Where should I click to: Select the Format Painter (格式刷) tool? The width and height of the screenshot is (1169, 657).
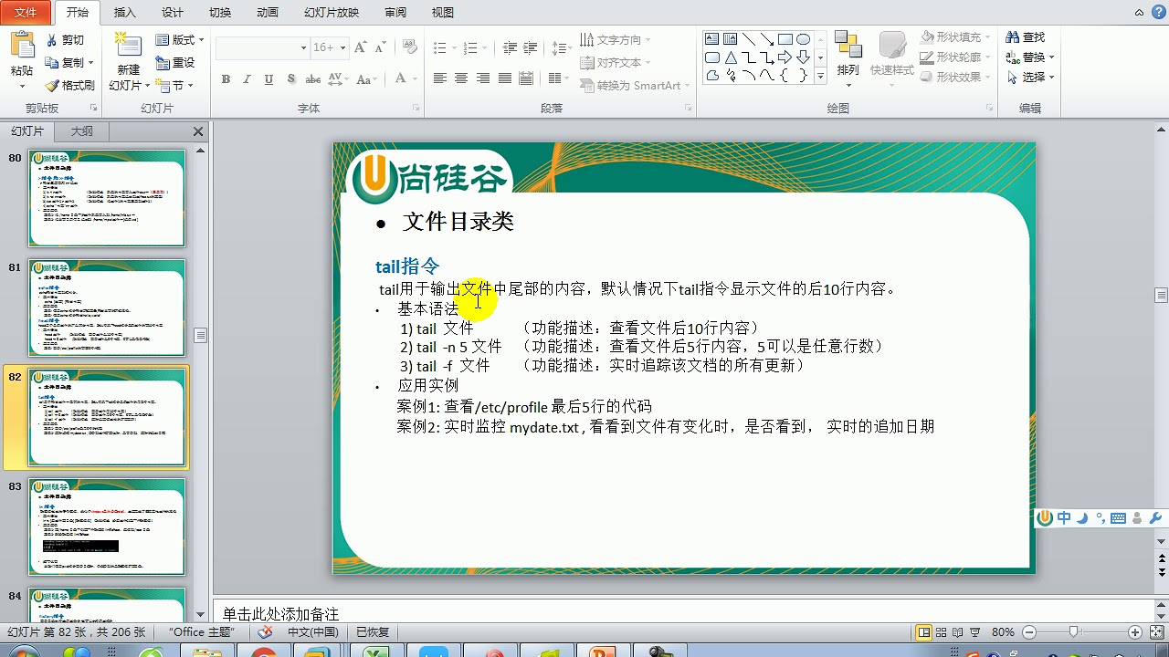pyautogui.click(x=69, y=85)
